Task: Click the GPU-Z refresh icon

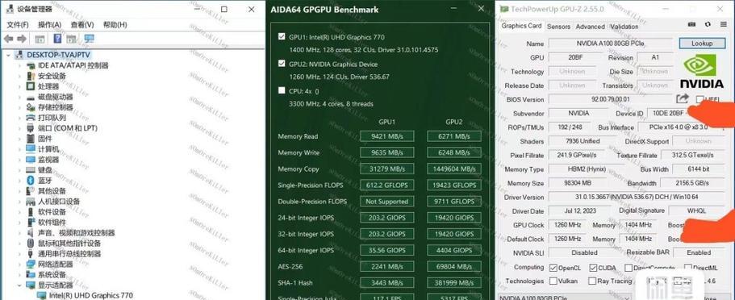Action: coord(708,24)
